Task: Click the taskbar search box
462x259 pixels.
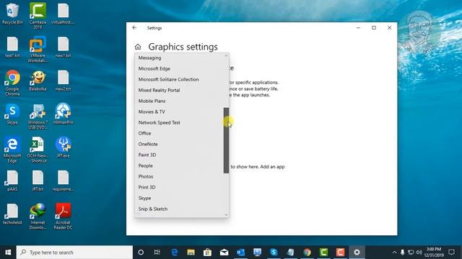Action: coord(74,253)
